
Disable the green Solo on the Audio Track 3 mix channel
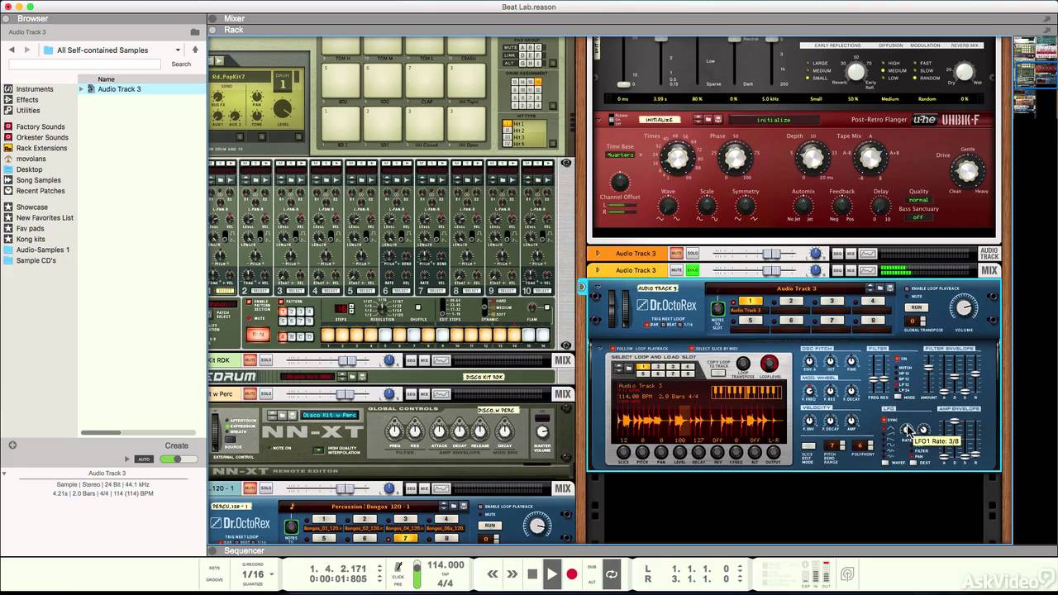pyautogui.click(x=692, y=270)
